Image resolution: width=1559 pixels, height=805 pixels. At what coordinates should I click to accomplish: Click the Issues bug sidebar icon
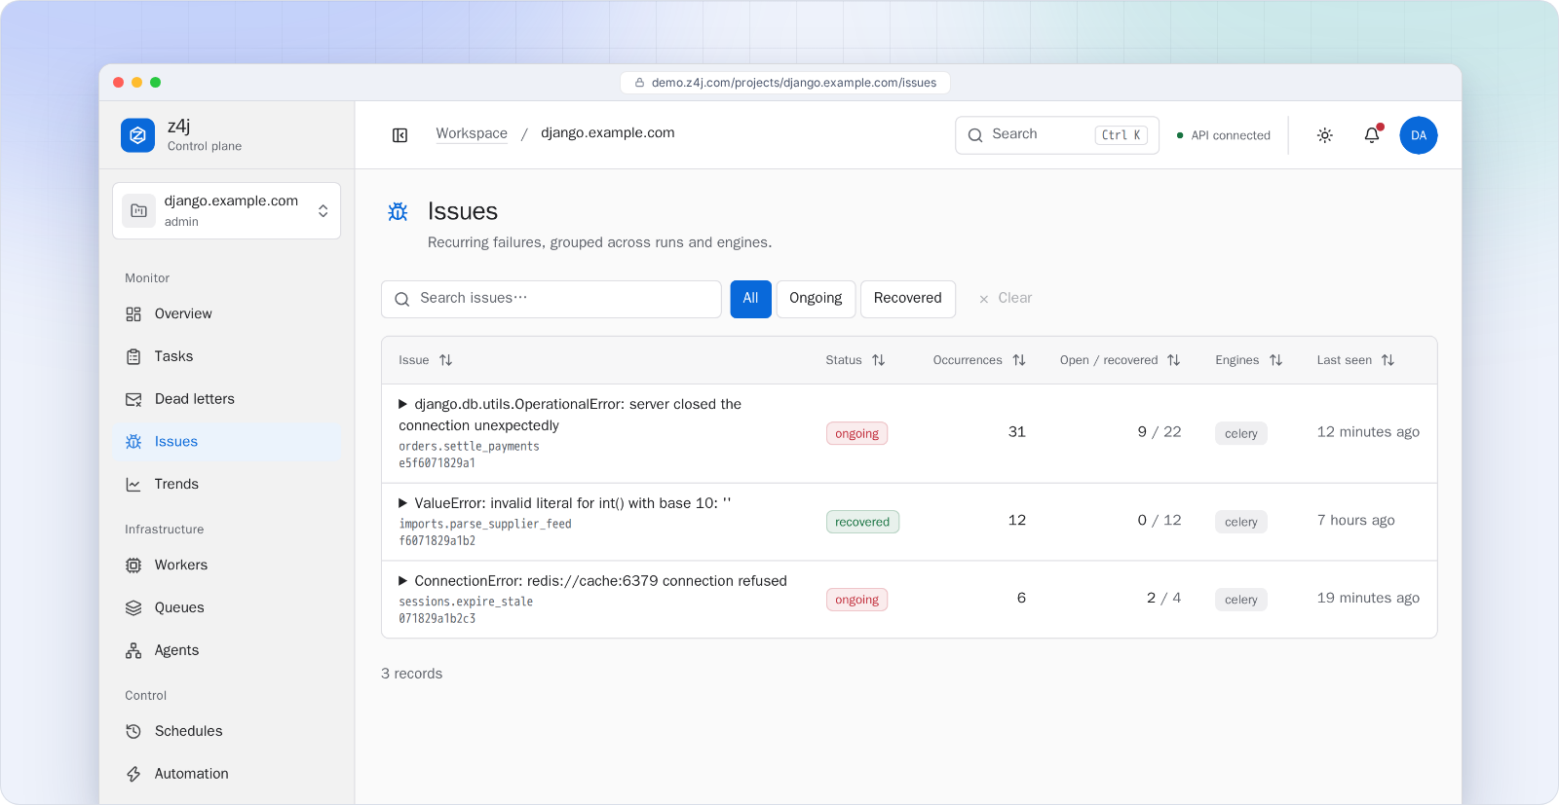(x=133, y=442)
